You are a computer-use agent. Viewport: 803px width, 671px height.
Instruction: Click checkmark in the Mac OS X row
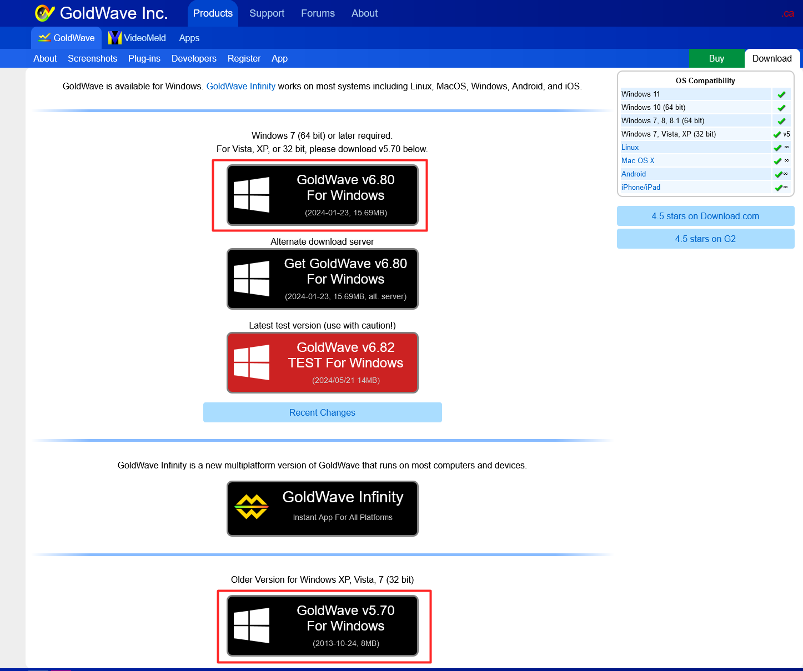point(777,161)
